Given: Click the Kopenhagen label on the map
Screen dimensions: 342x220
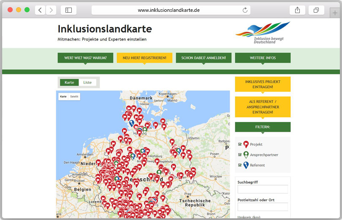Looking at the screenshot, I should coord(168,94).
